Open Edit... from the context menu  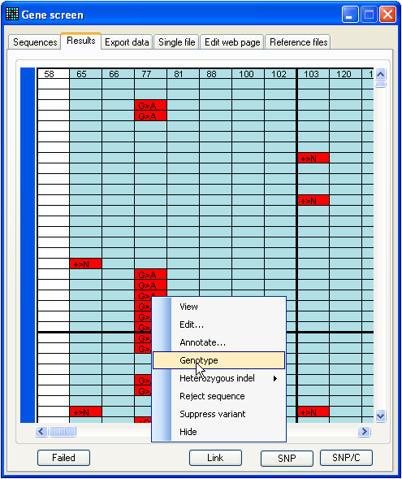coord(192,324)
